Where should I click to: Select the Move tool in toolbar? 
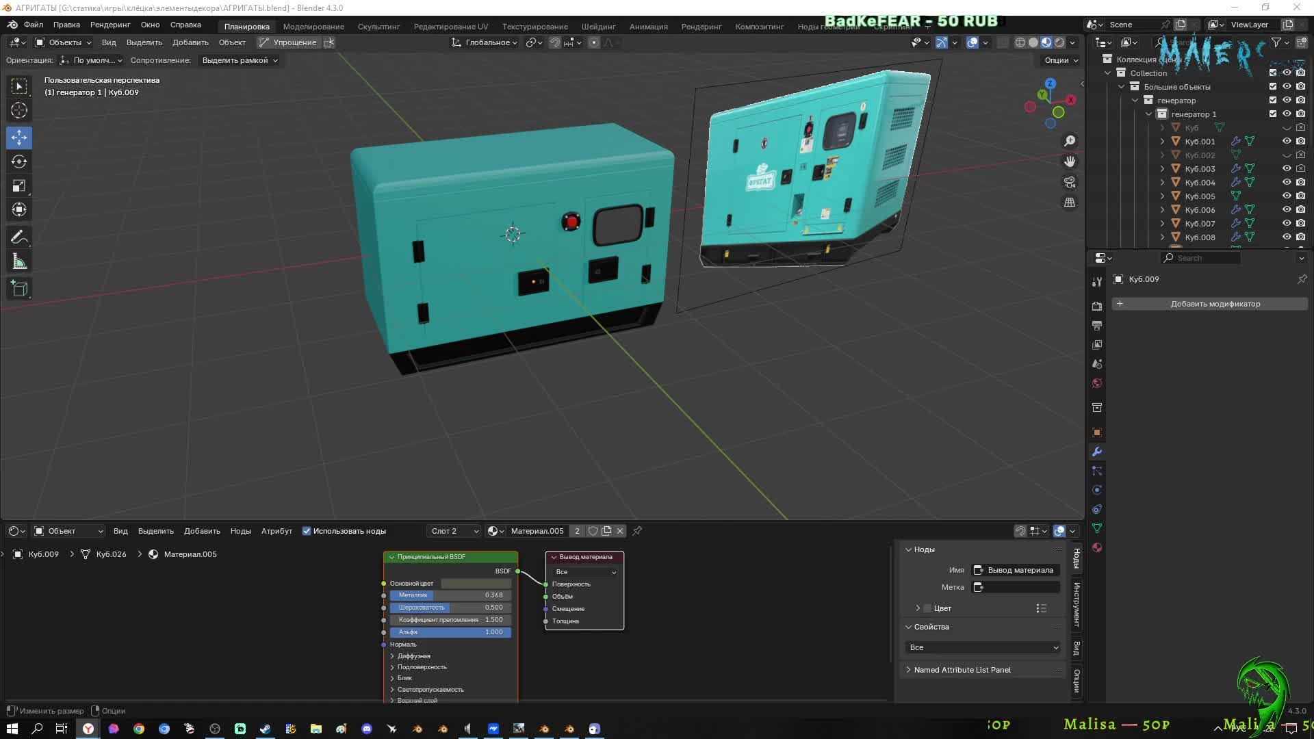point(19,138)
